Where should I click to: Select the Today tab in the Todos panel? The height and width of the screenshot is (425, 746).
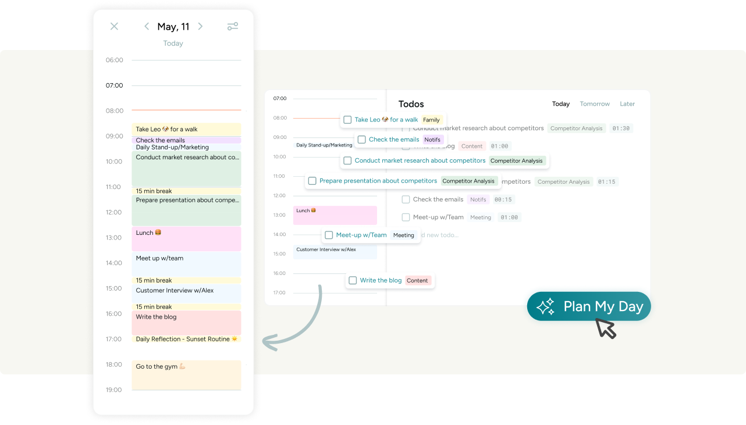click(560, 103)
